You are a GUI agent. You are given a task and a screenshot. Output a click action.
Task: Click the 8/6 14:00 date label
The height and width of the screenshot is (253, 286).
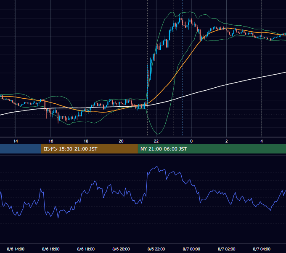(x=16, y=249)
